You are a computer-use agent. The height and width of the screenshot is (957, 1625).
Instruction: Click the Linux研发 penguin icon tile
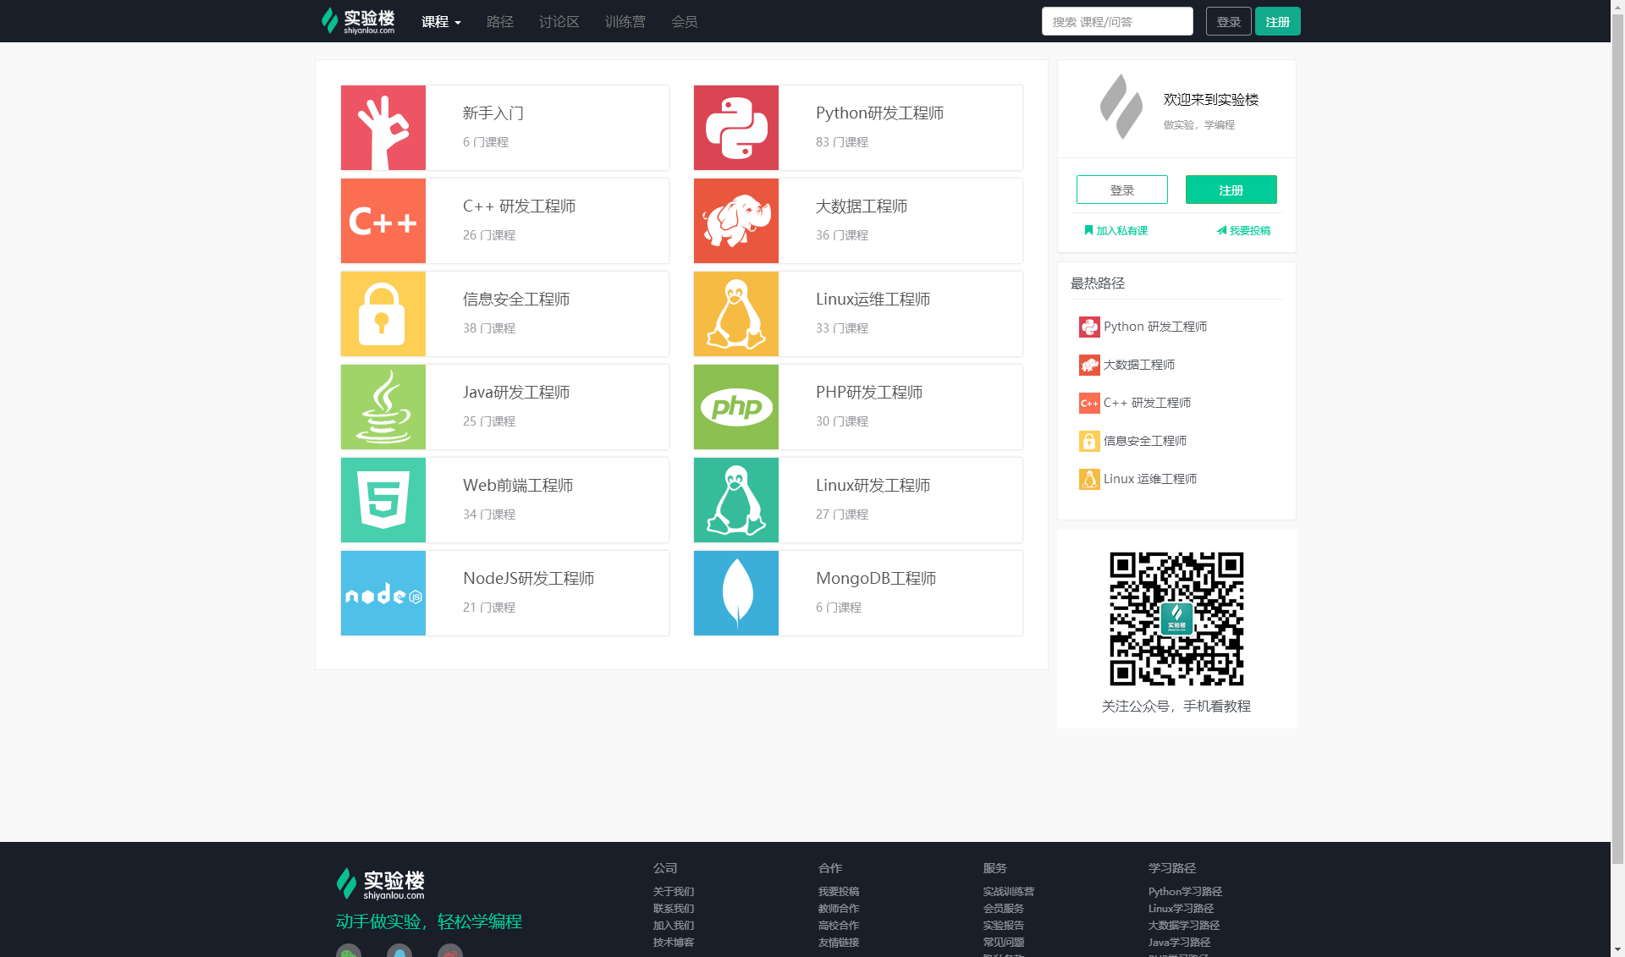(735, 500)
